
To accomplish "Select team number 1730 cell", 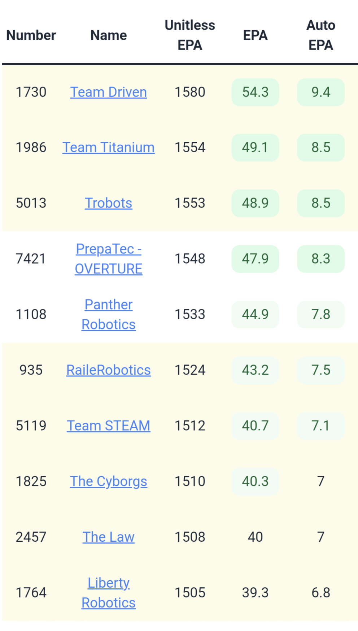I will point(31,92).
